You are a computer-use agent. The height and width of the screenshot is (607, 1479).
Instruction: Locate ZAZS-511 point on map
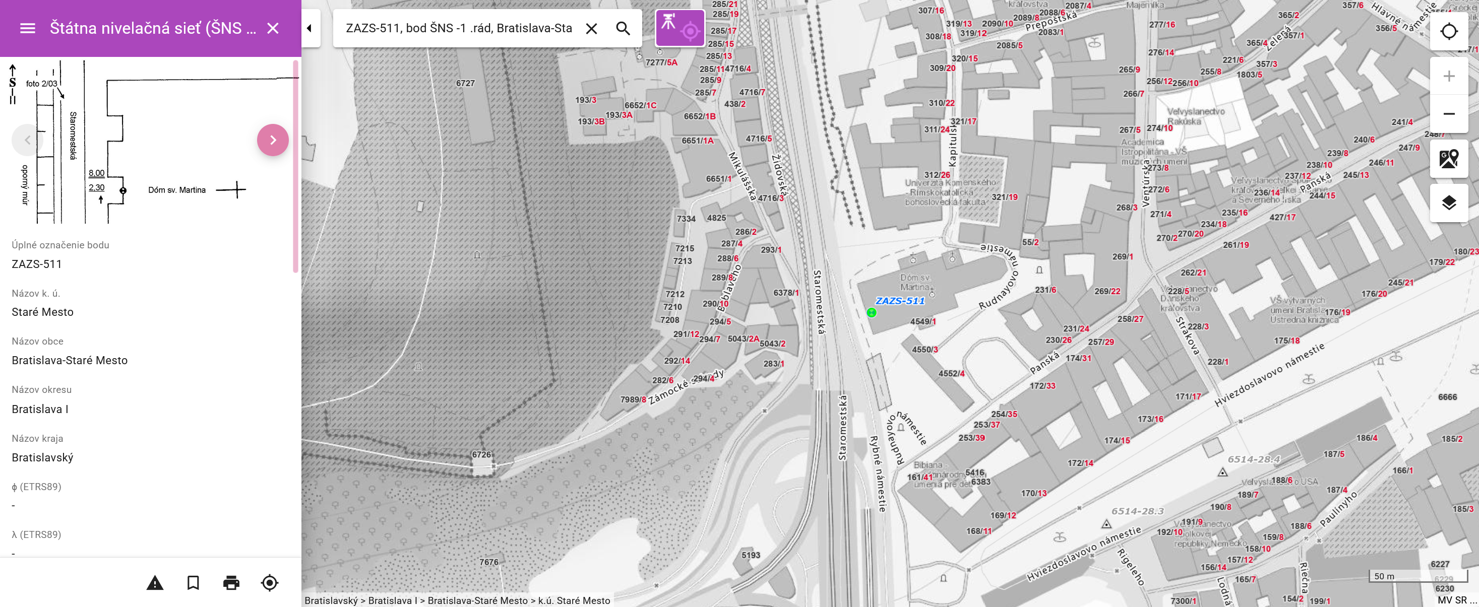click(x=269, y=583)
